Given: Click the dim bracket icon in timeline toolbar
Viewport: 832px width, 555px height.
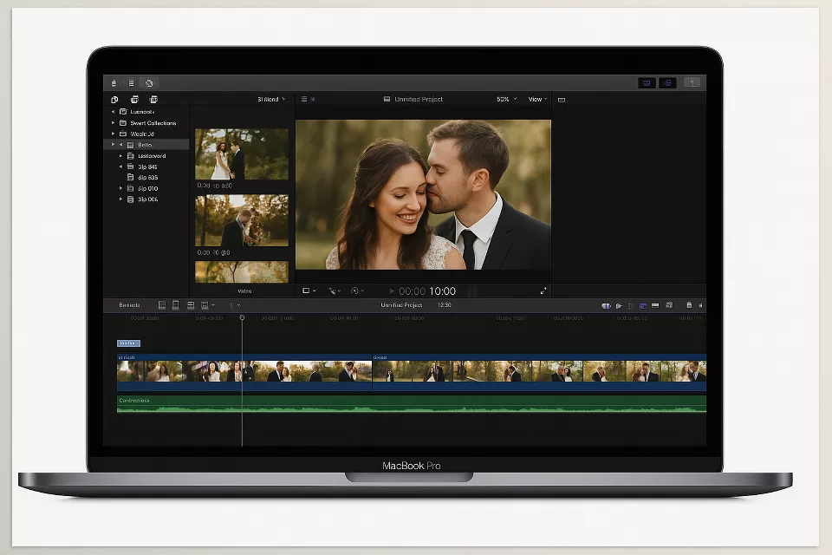Looking at the screenshot, I should pyautogui.click(x=631, y=305).
